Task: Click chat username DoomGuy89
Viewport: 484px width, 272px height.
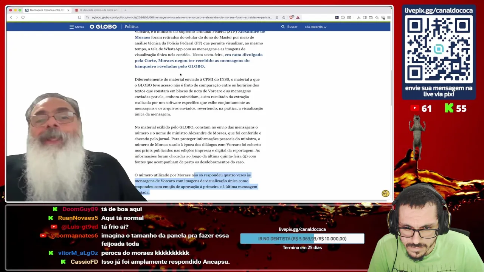Action: [80, 209]
